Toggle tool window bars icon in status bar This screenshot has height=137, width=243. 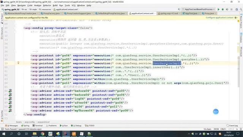click(x=2, y=129)
